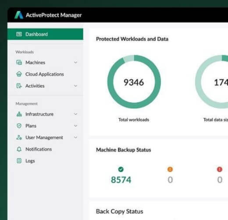Expand the Activities submenu chevron
The width and height of the screenshot is (228, 220).
point(75,86)
